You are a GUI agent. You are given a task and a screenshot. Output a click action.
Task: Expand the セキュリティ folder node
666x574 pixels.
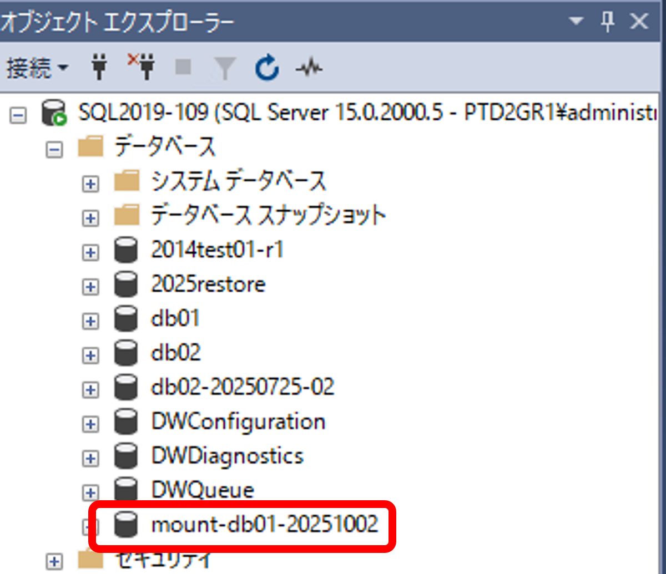54,561
